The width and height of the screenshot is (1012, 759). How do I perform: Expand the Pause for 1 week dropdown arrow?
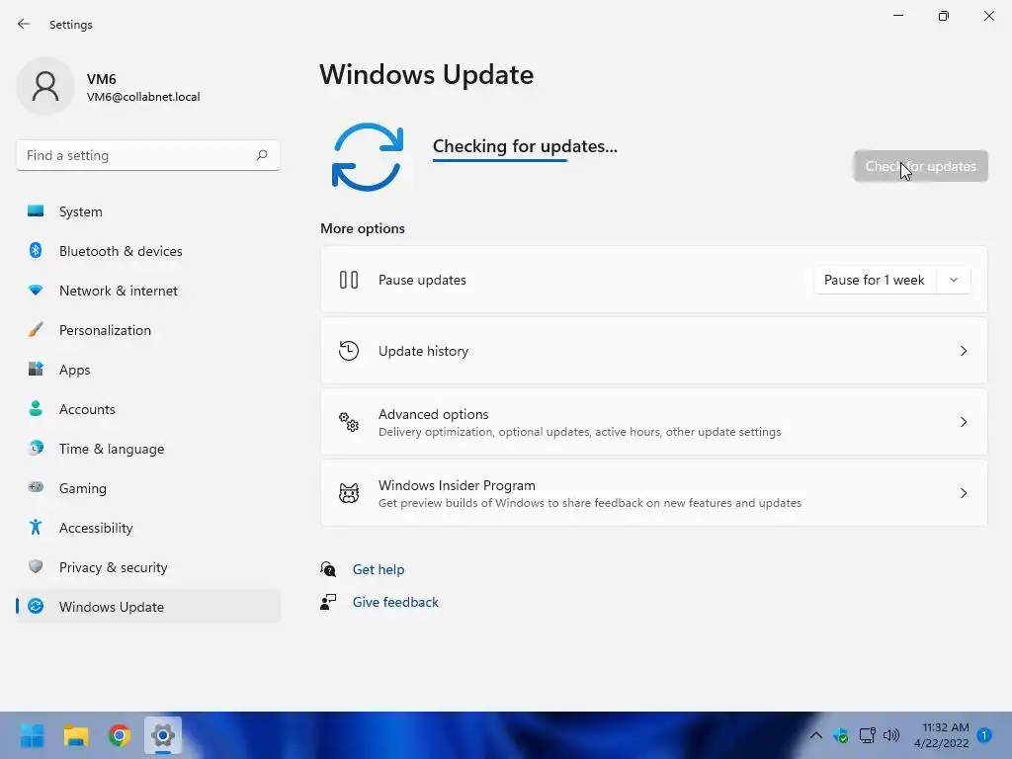click(954, 280)
